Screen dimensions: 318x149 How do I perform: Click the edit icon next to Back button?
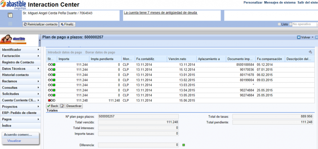click(62, 106)
